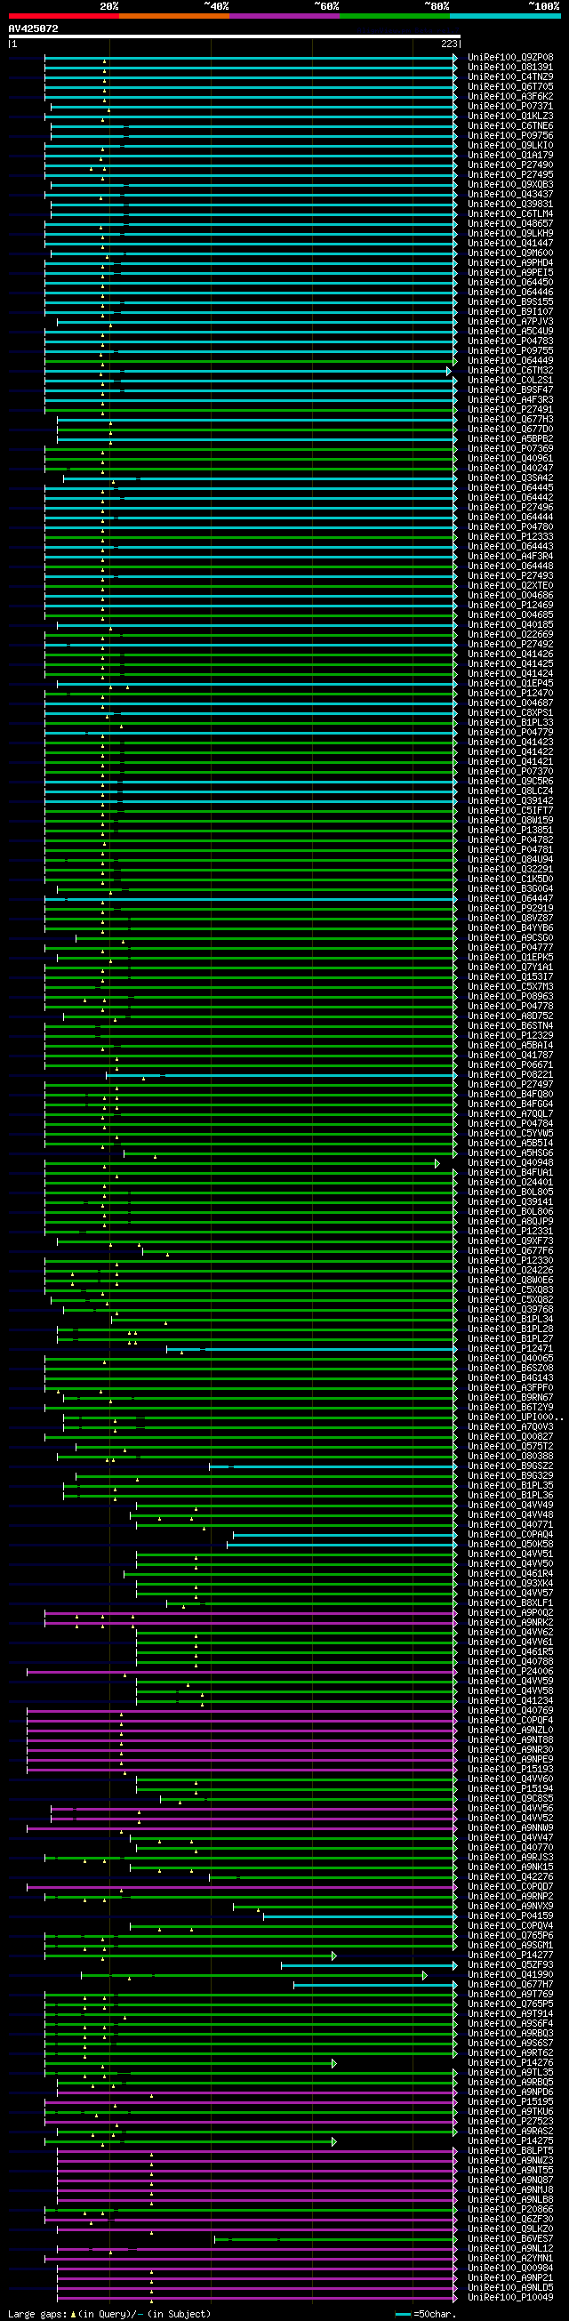Select the UniRef100_P04159 label
This screenshot has height=2321, width=569.
[510, 1916]
